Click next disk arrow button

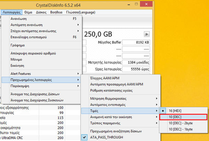click(147, 34)
